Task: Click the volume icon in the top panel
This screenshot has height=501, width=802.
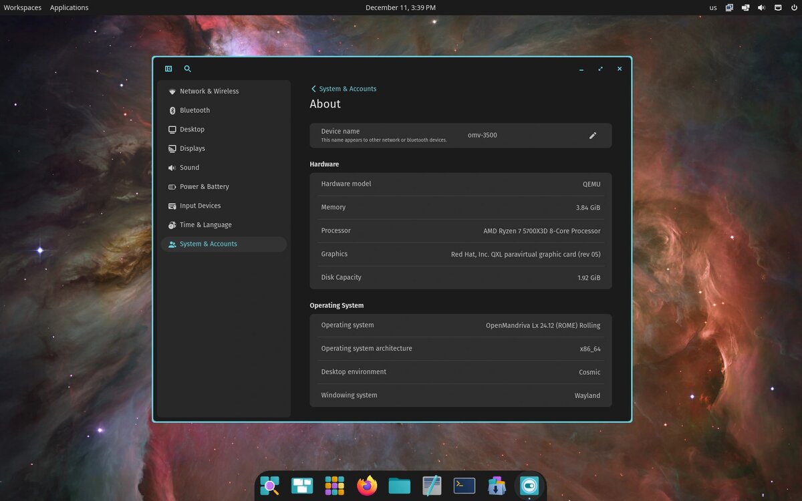Action: pyautogui.click(x=762, y=7)
